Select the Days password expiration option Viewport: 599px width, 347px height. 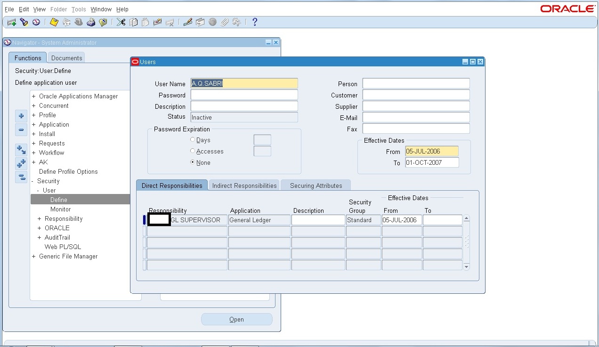(x=192, y=140)
